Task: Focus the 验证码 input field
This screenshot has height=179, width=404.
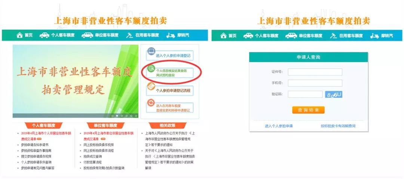Action: (x=305, y=94)
